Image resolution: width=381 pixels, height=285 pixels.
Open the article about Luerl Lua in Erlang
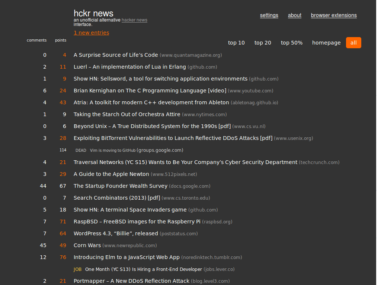[130, 67]
